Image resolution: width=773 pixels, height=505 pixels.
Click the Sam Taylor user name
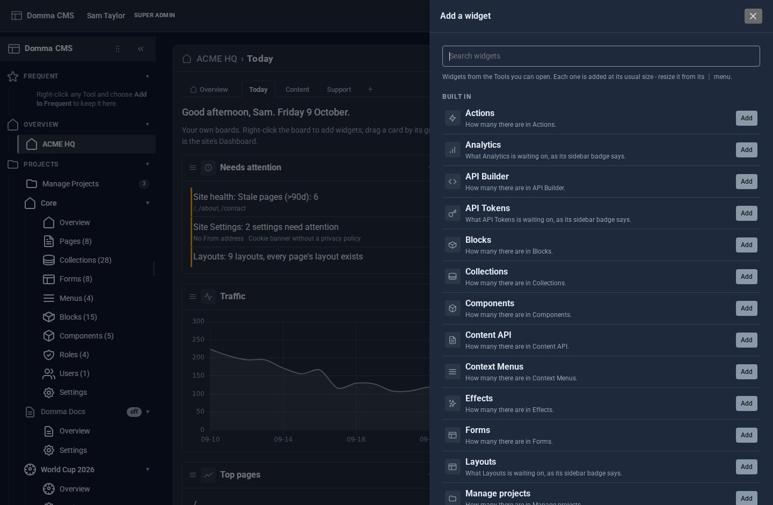click(x=106, y=16)
